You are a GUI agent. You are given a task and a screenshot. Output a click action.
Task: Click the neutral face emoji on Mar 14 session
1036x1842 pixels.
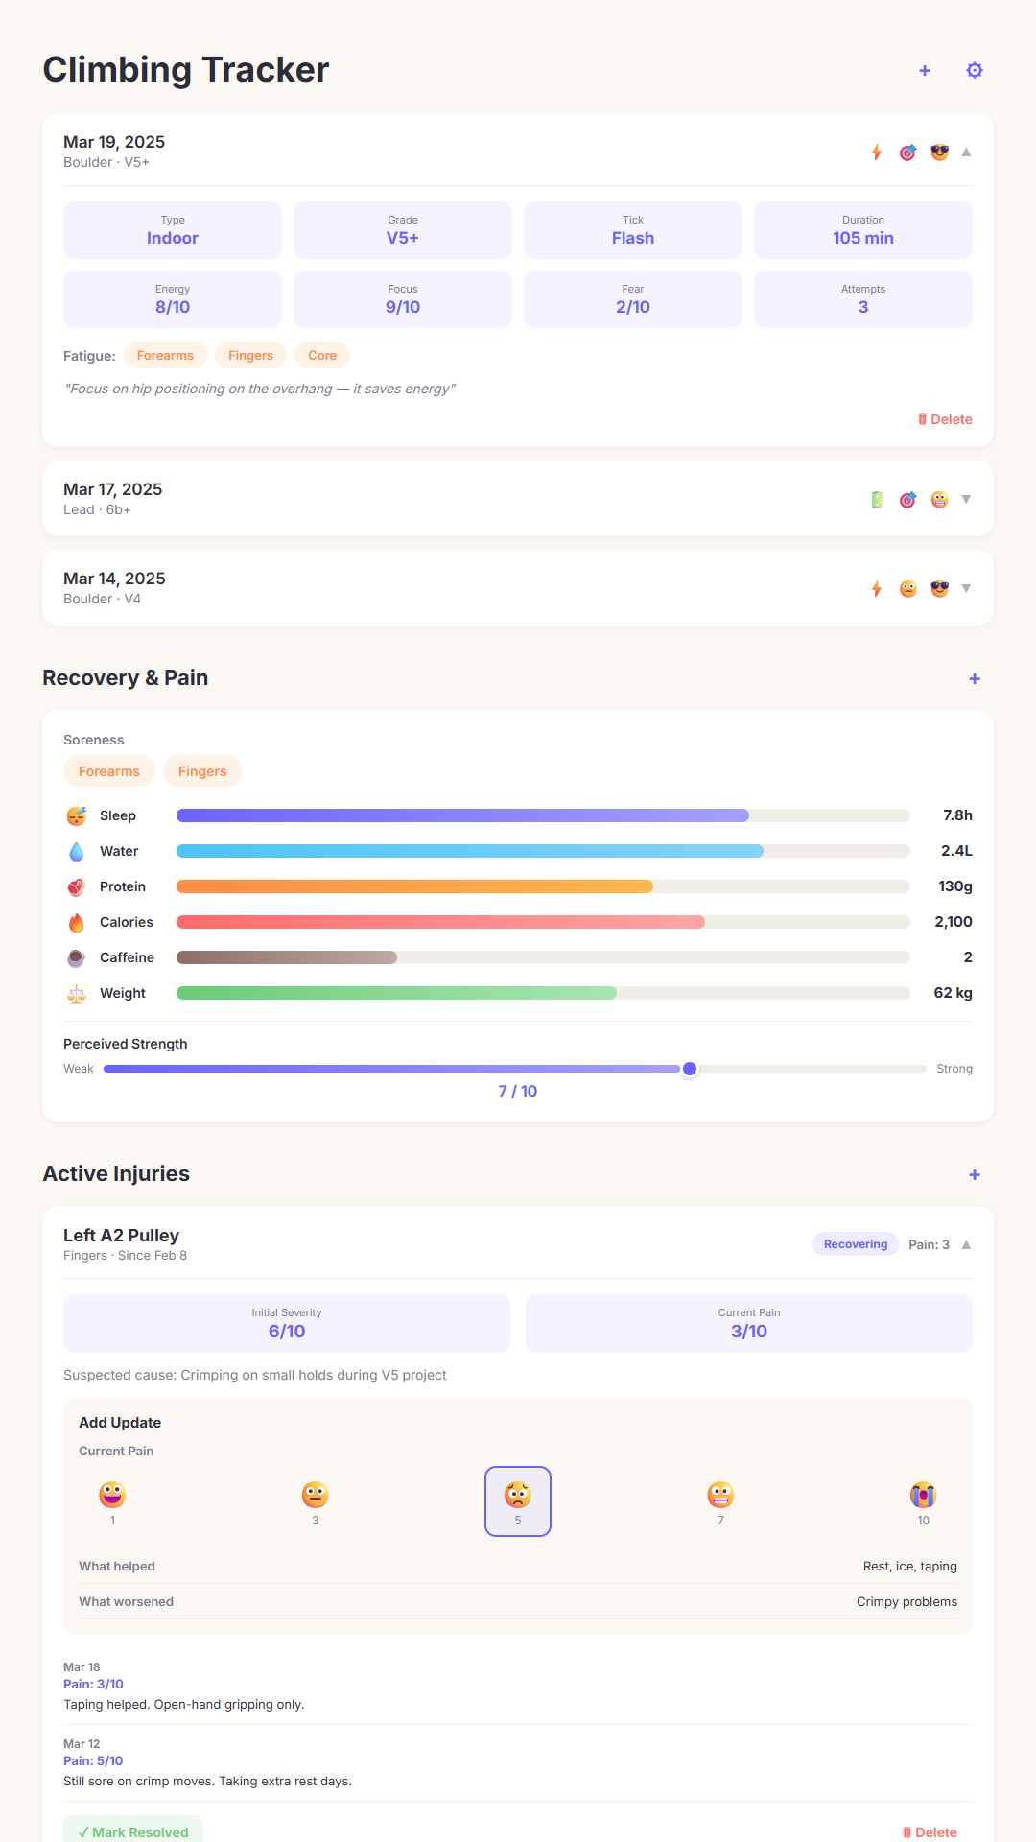coord(908,589)
